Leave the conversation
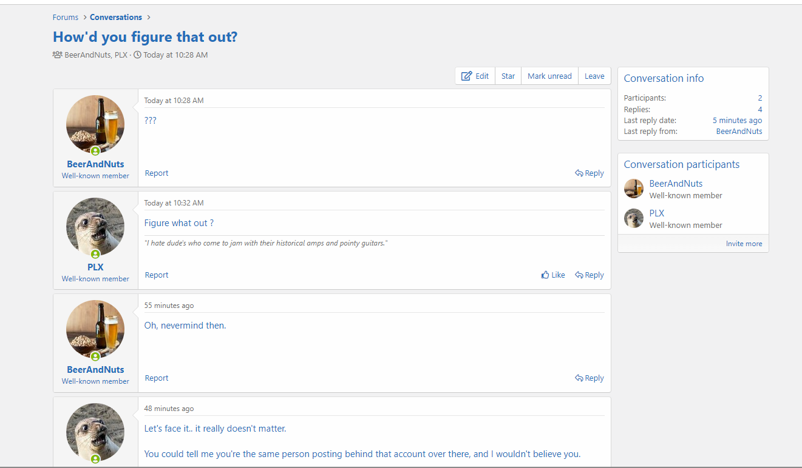The width and height of the screenshot is (802, 468). 594,76
